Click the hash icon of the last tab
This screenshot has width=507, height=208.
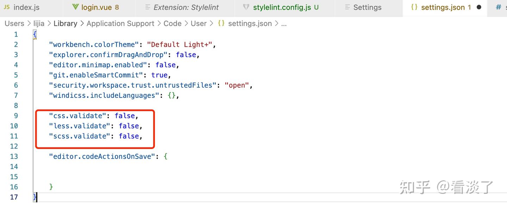click(x=498, y=7)
